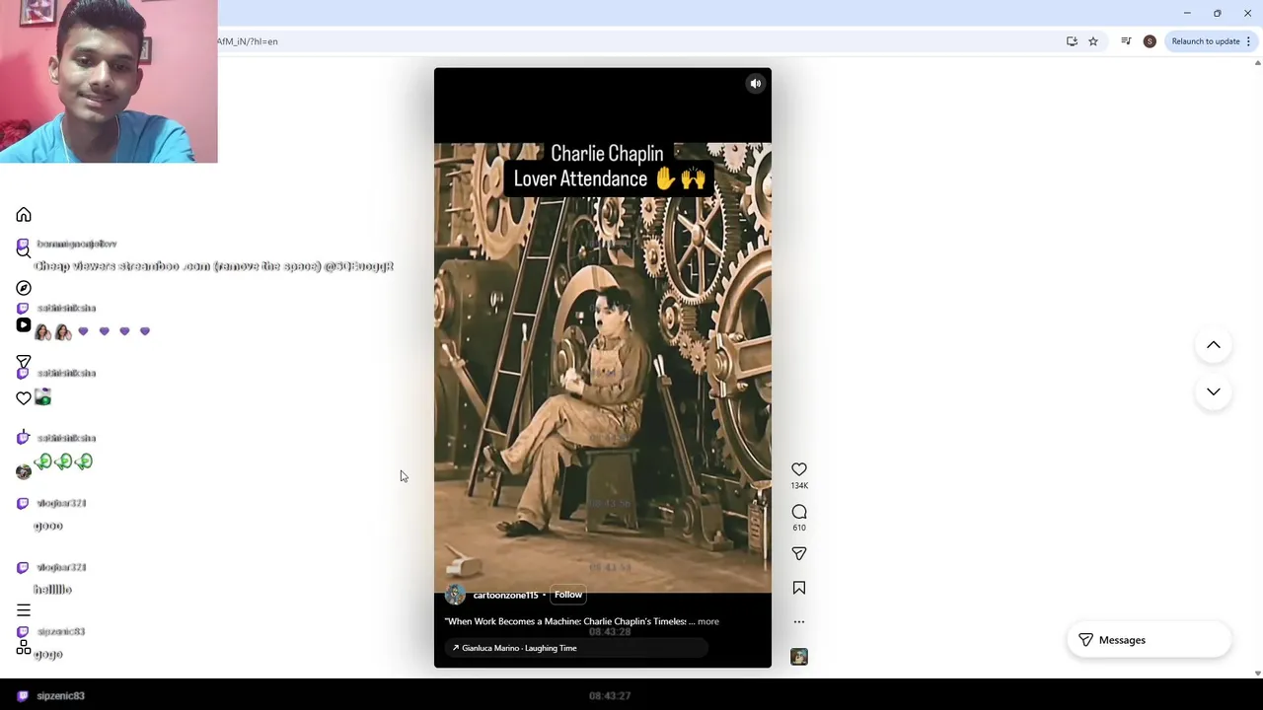Install app icon in the address bar
Viewport: 1263px width, 710px height.
pos(1072,41)
